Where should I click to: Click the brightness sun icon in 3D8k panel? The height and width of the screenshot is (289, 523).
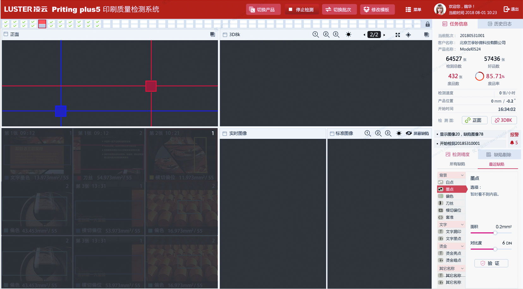(348, 35)
